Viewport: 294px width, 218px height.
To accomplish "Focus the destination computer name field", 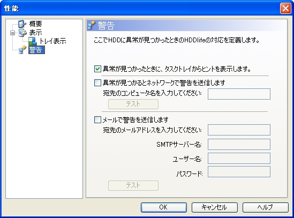I will (239, 94).
